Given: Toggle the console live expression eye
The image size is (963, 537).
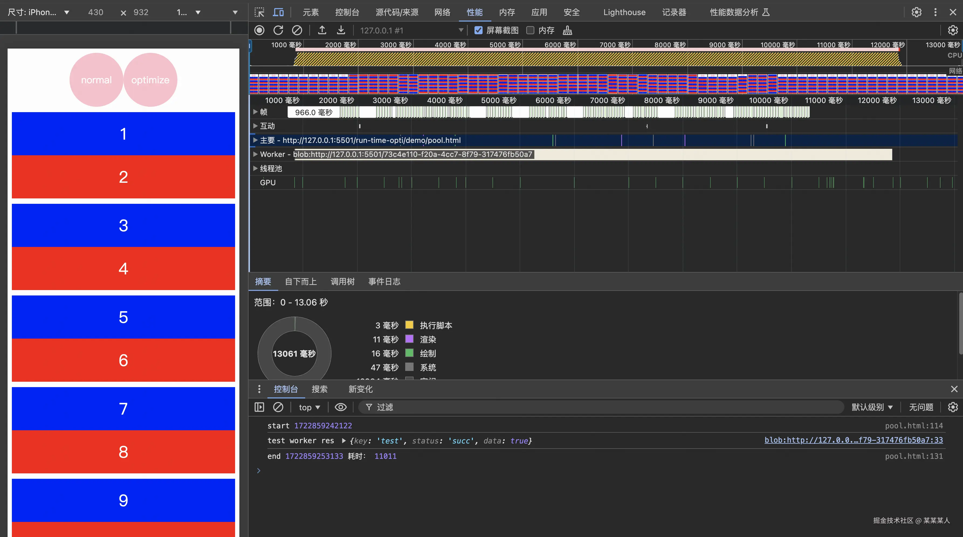Looking at the screenshot, I should pos(340,407).
